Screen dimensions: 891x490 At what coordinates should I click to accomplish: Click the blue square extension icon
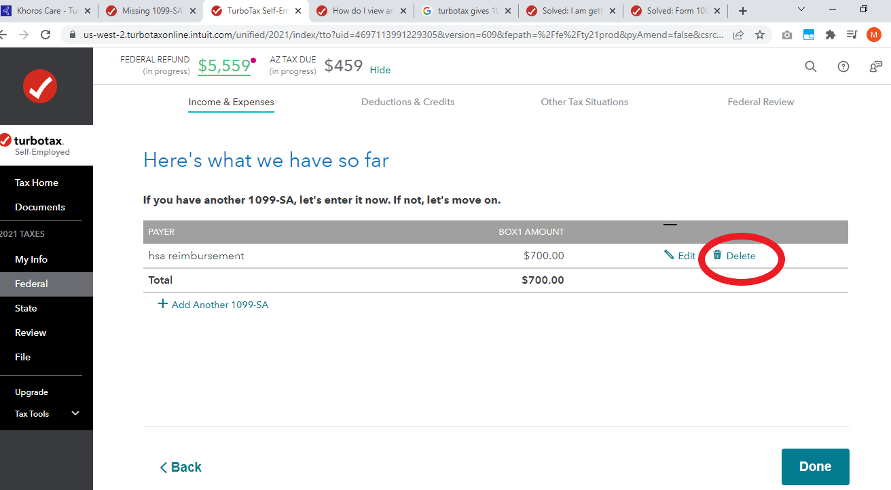(x=809, y=35)
